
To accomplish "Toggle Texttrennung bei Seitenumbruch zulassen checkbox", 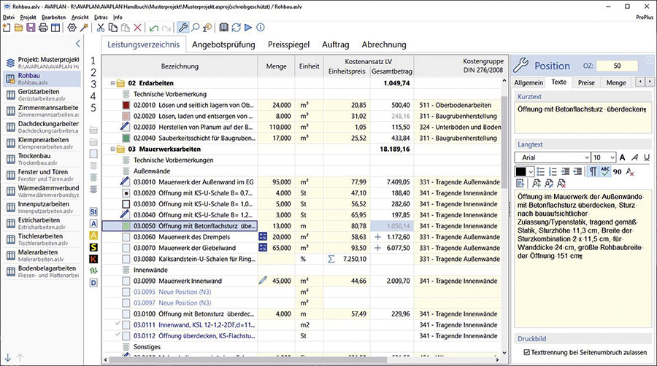I will (x=526, y=353).
